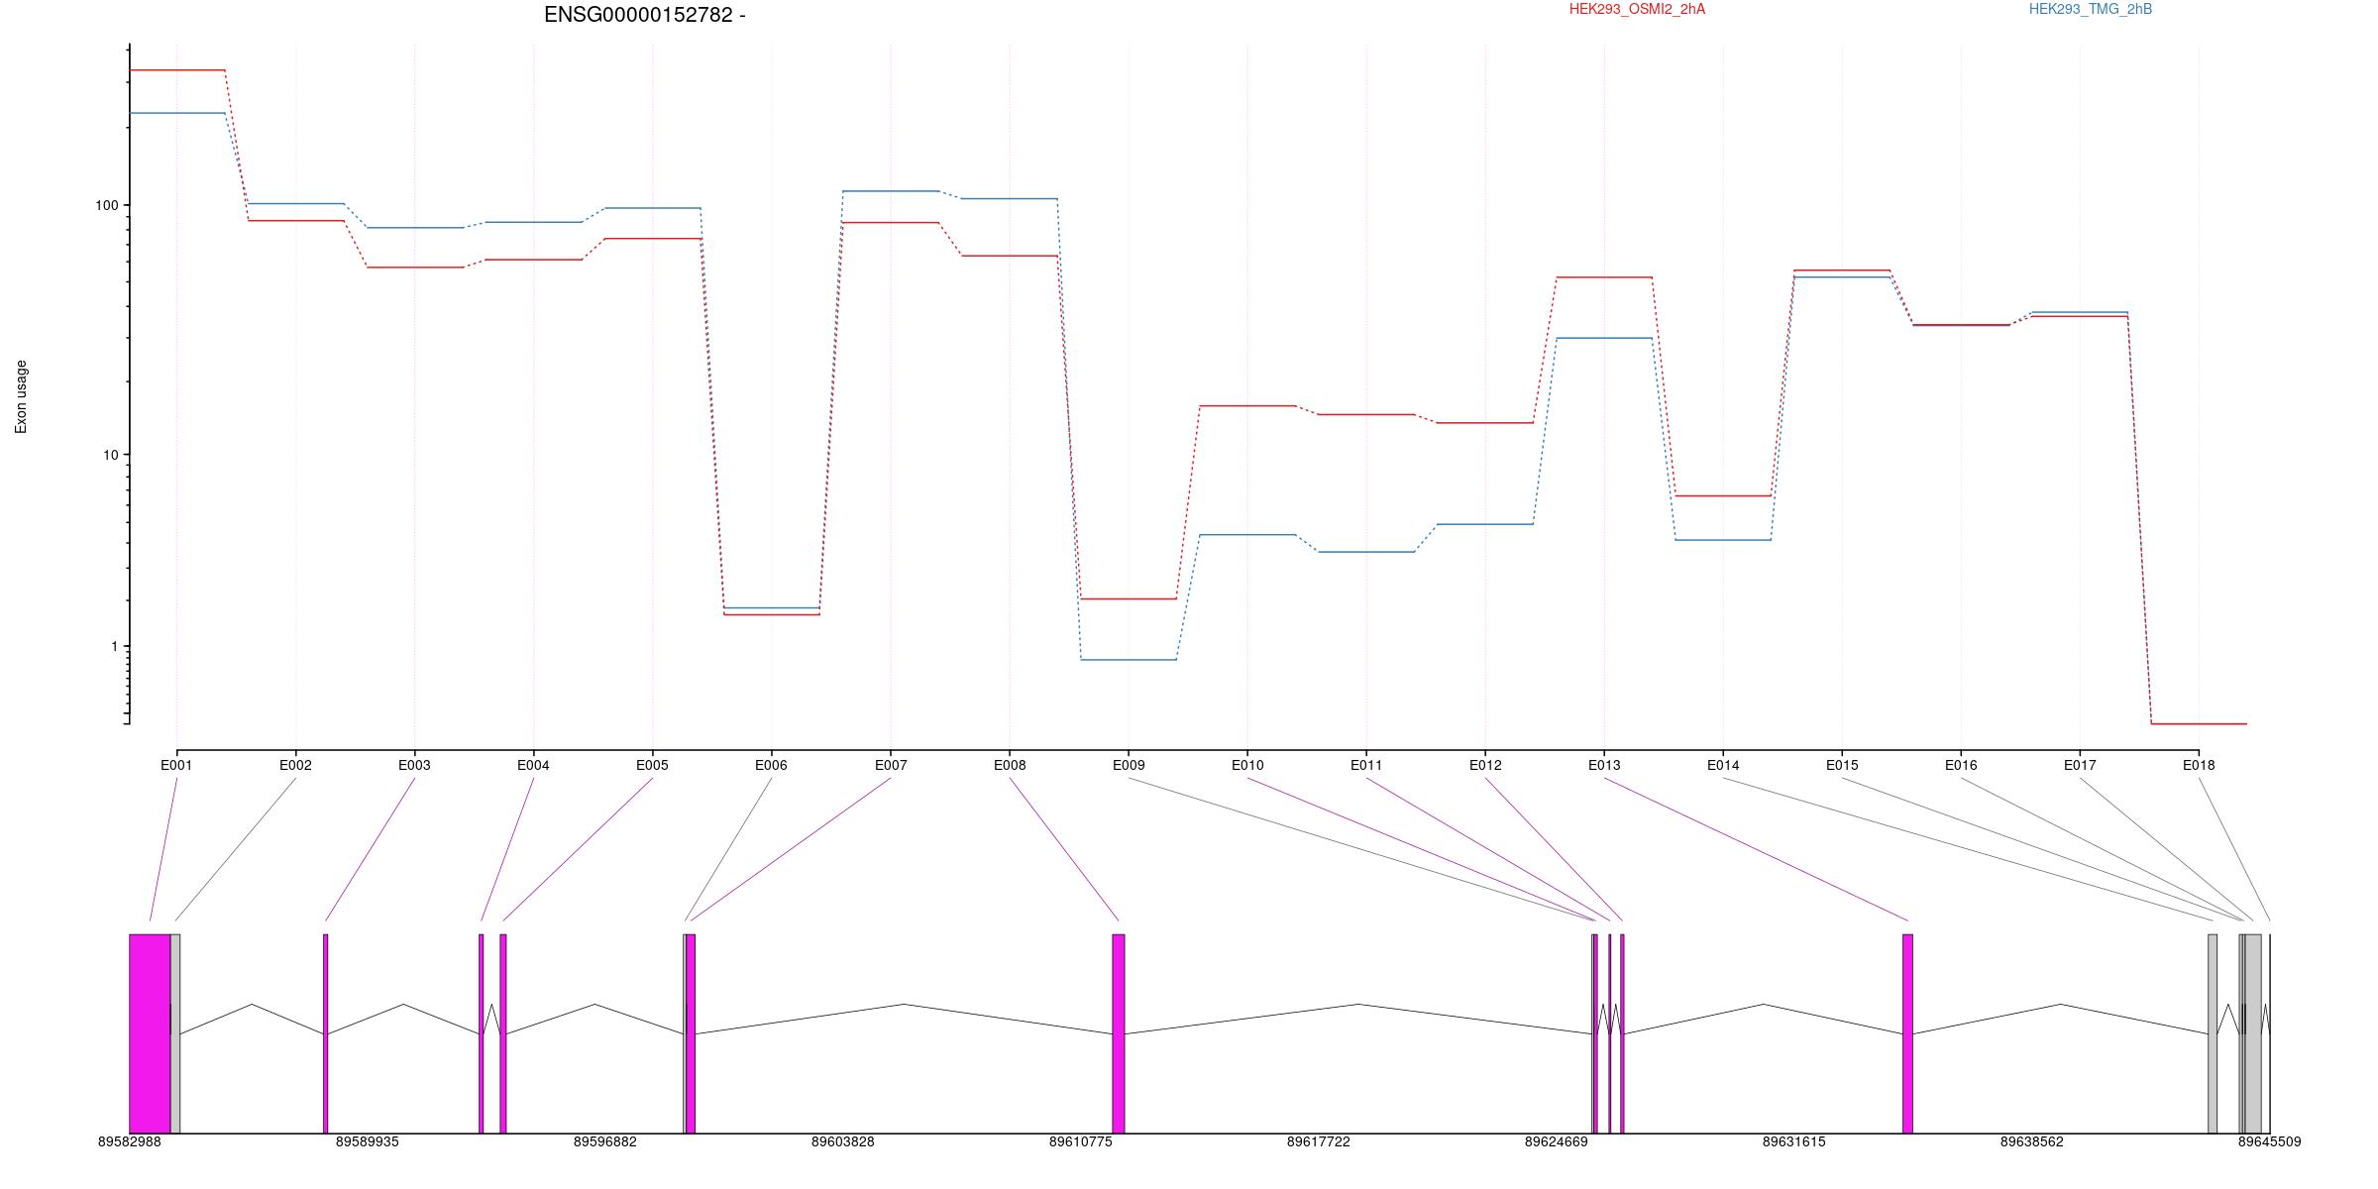Click the E004 exon label

pyautogui.click(x=533, y=765)
